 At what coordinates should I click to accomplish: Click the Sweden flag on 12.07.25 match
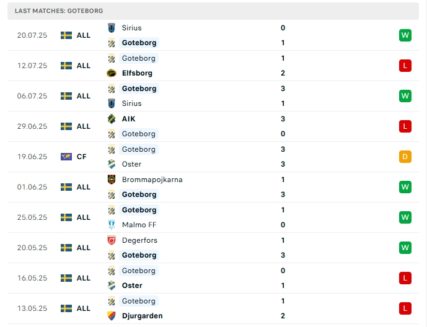pos(66,66)
